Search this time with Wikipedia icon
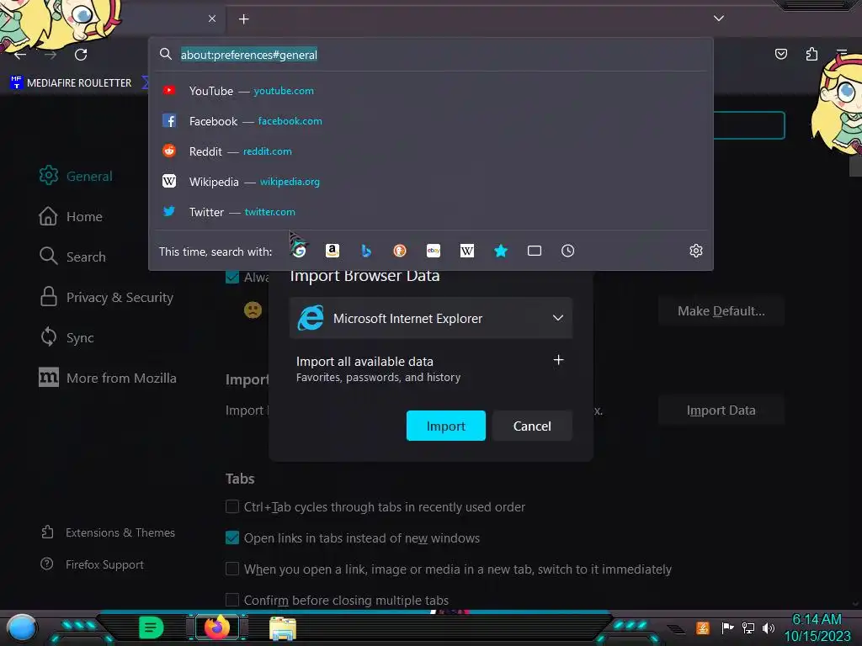This screenshot has height=646, width=862. tap(466, 251)
